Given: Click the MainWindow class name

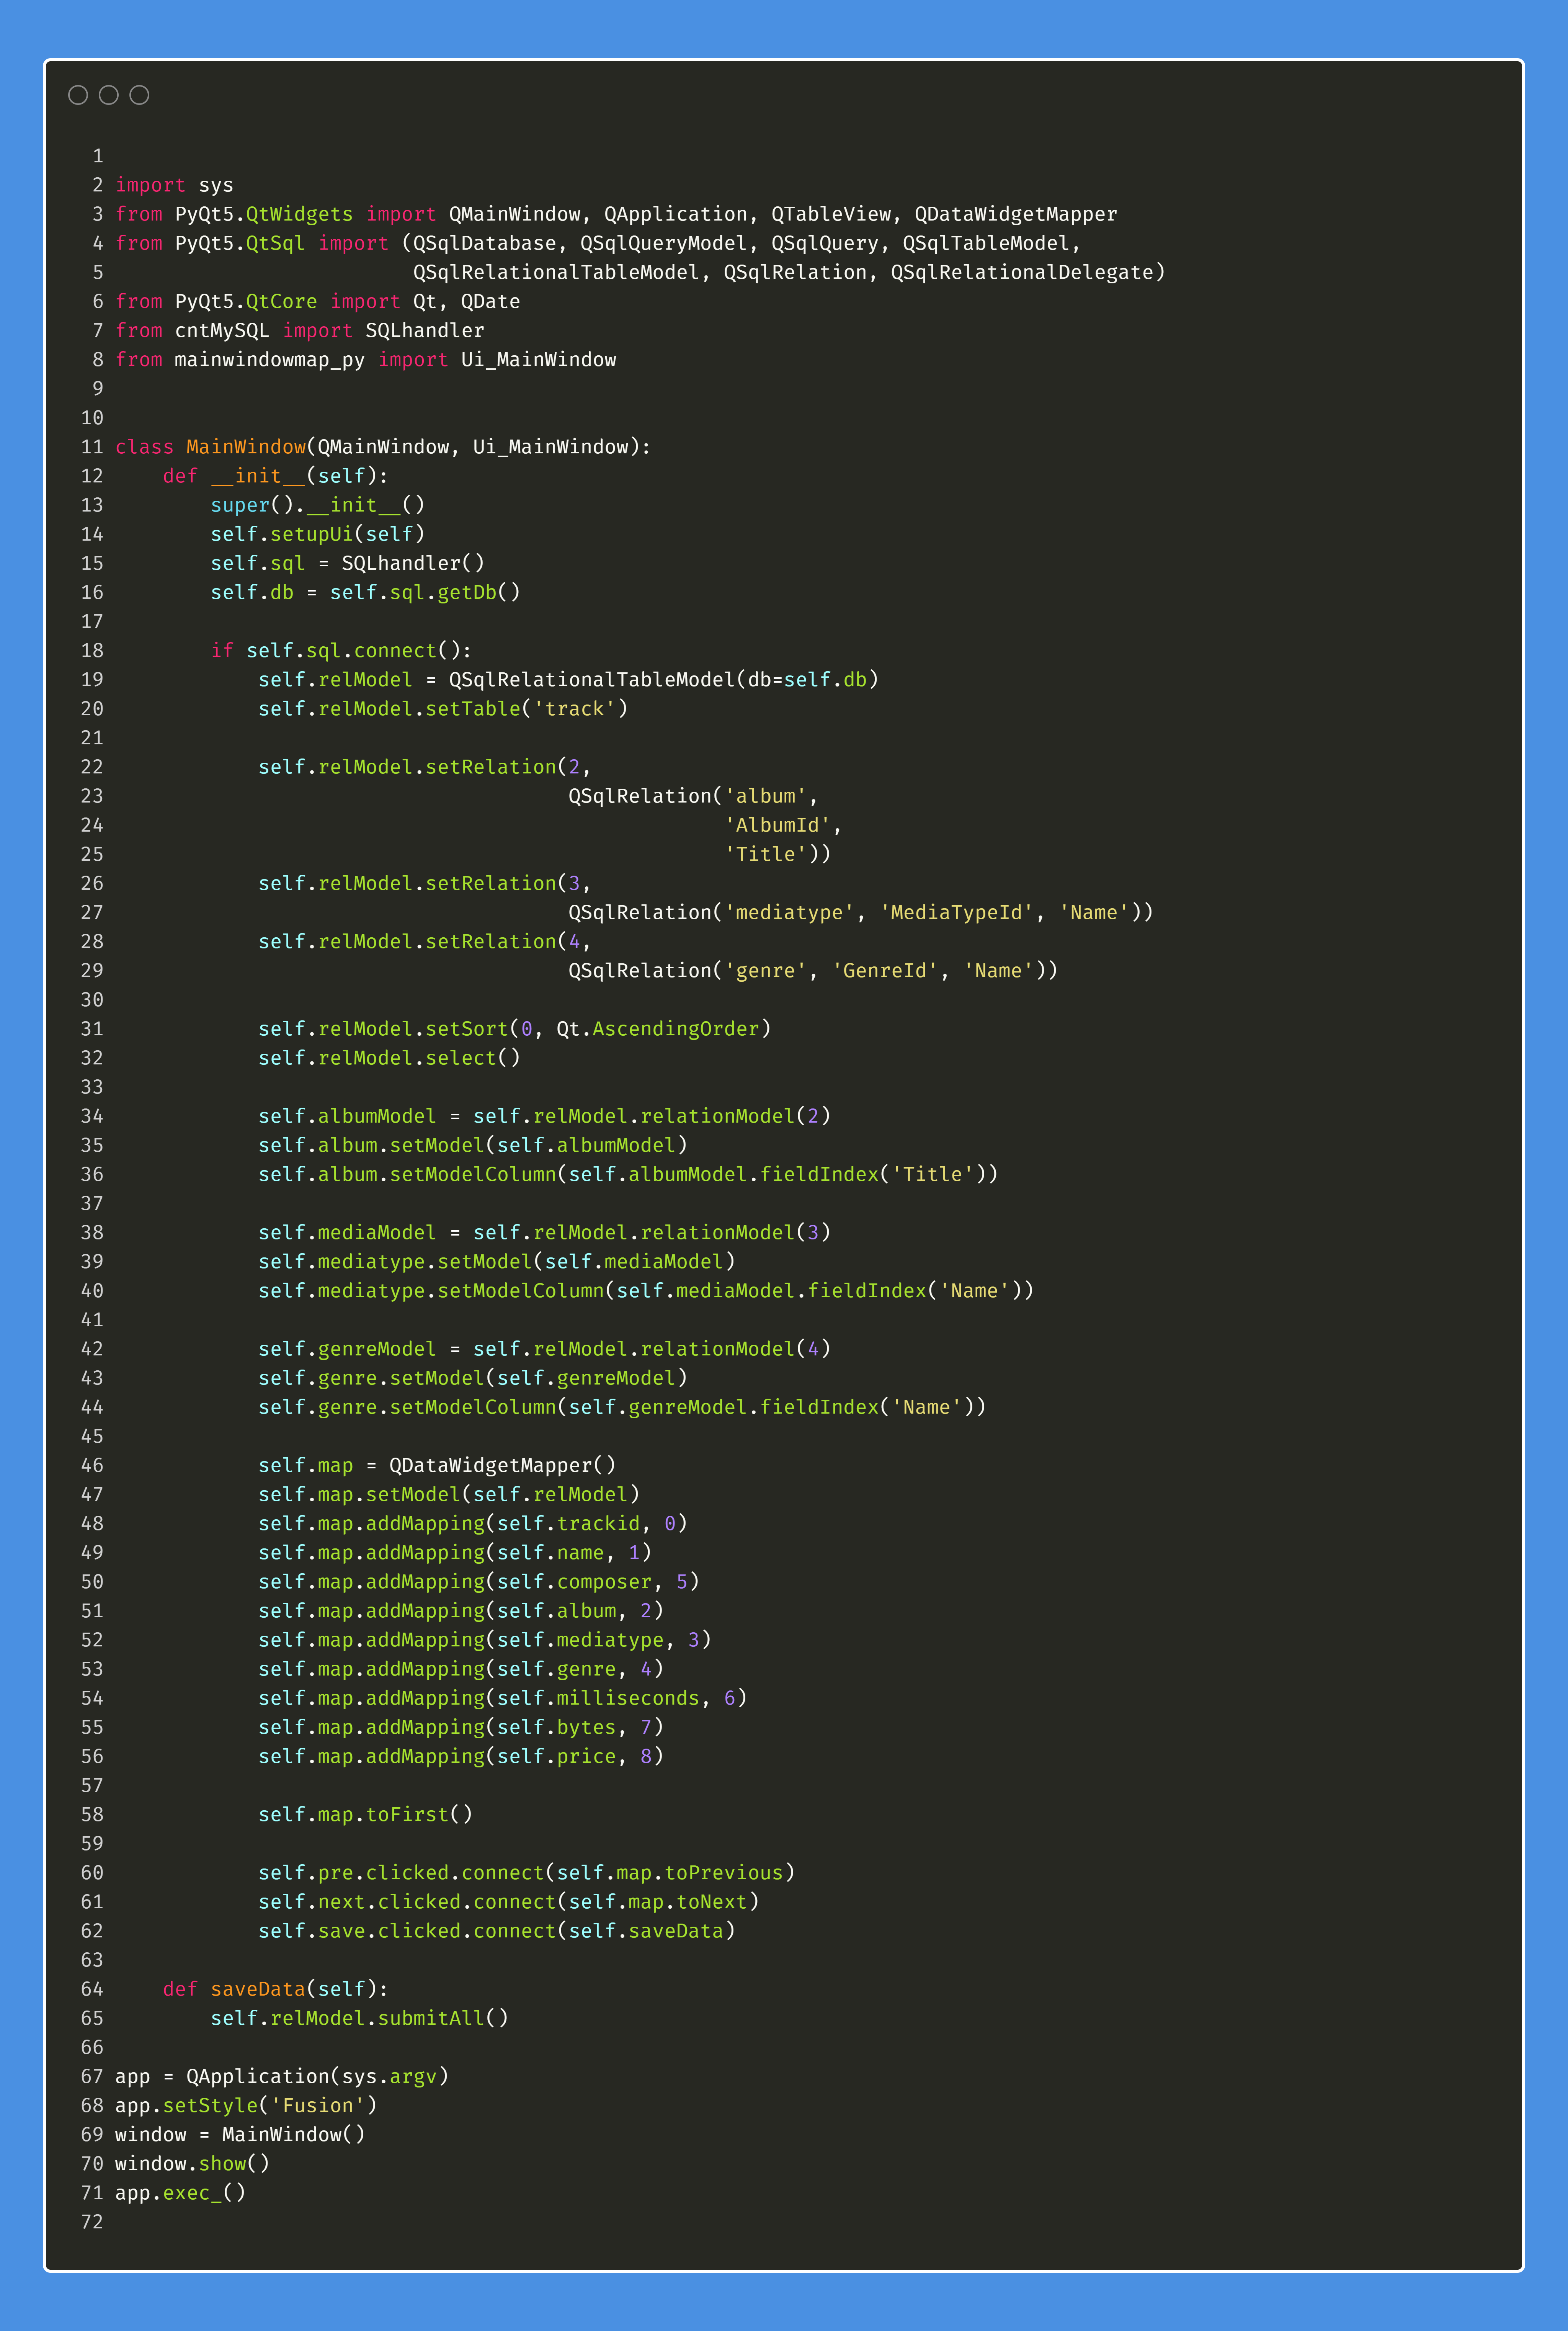Looking at the screenshot, I should click(x=246, y=447).
